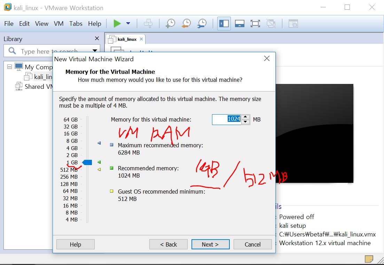Open the Tabs menu
This screenshot has width=384, height=265.
(76, 24)
